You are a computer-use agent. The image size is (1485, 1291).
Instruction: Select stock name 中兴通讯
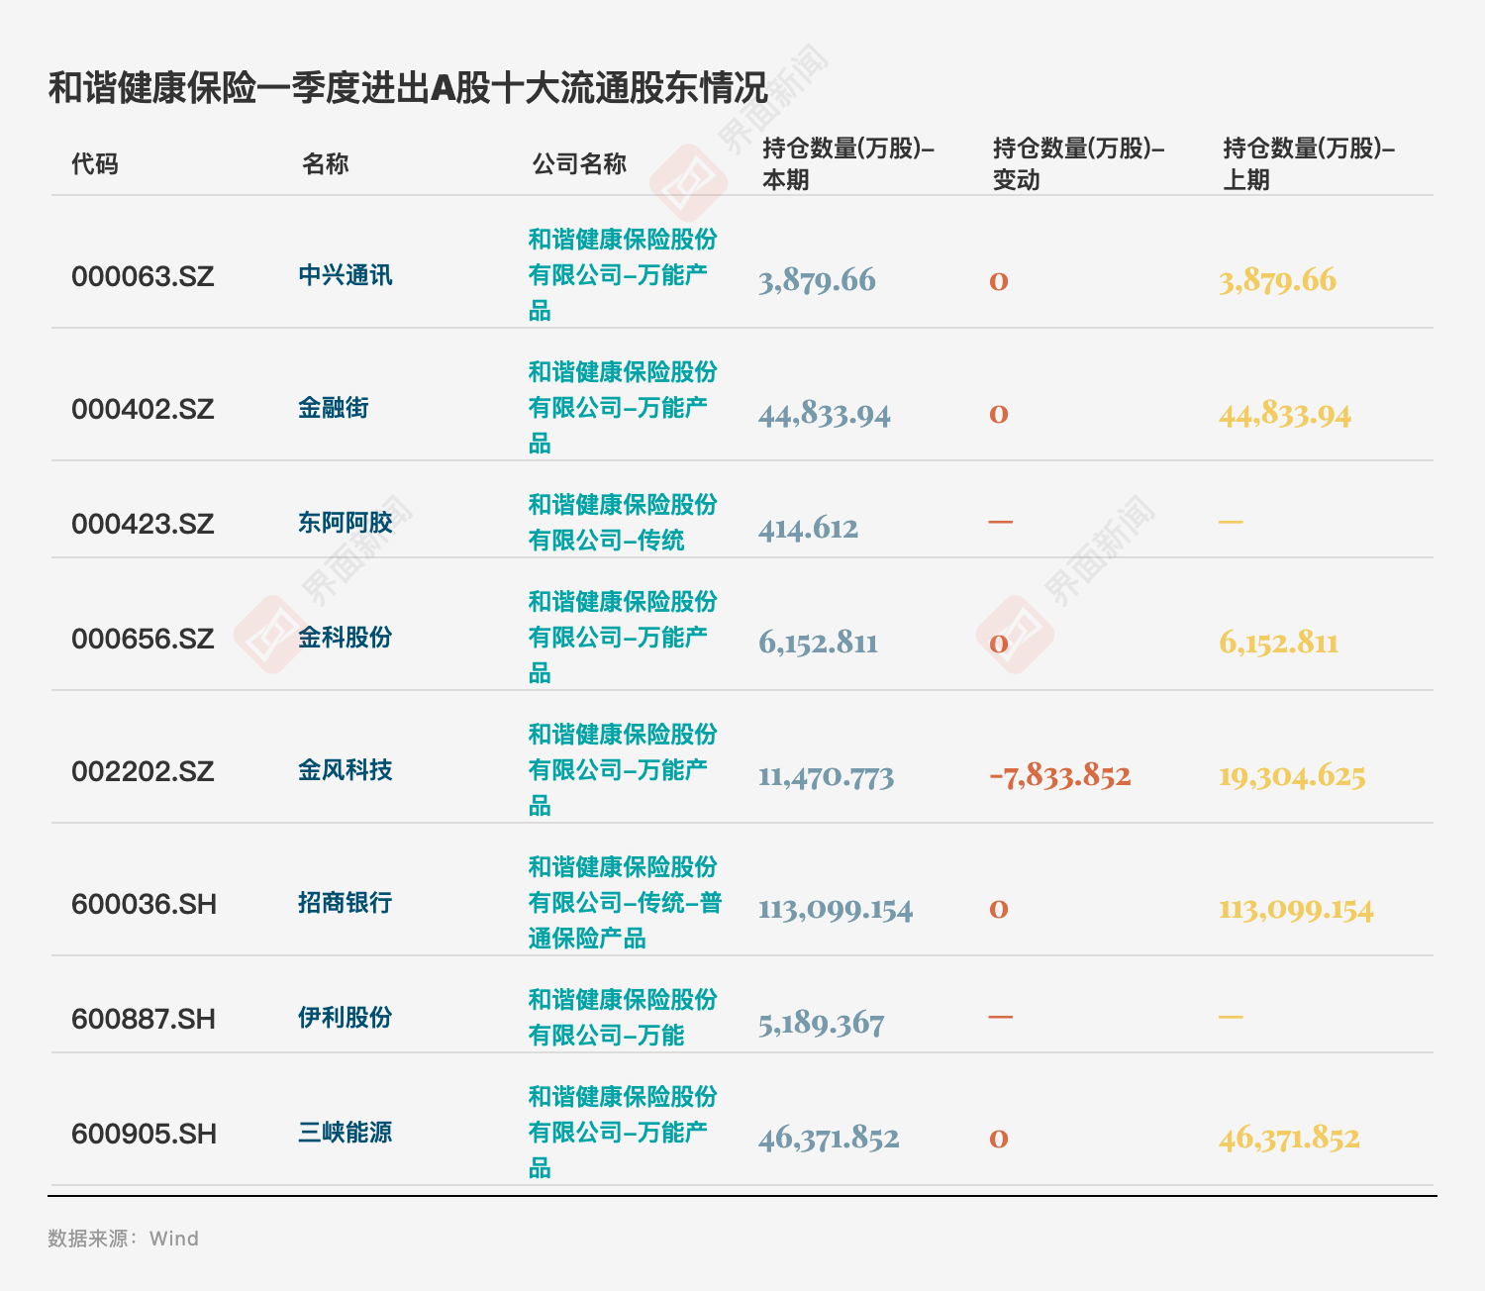tap(346, 274)
